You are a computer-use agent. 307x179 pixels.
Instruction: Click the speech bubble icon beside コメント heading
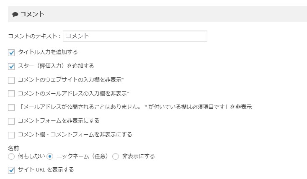15,14
